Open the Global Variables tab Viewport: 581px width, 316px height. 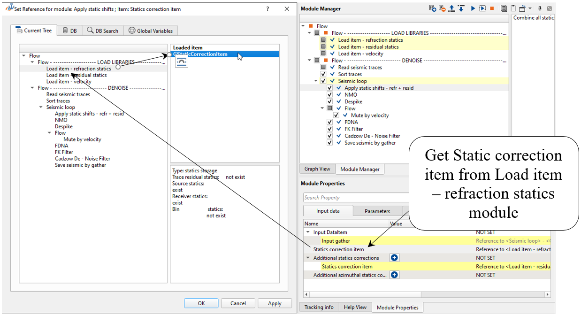tap(151, 31)
